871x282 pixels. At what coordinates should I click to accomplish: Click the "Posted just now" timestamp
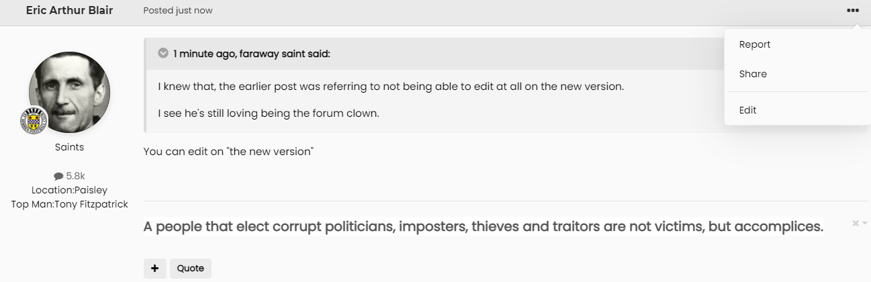pos(178,11)
